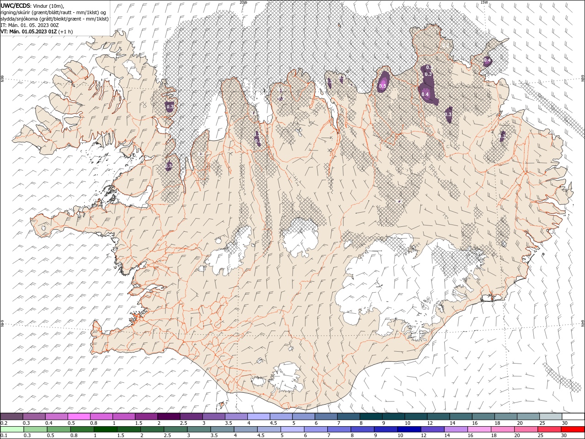Select the '(+1 h)' forecast offset text
The height and width of the screenshot is (439, 585).
(x=65, y=32)
